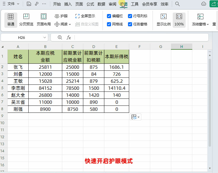The width and height of the screenshot is (218, 173).
Task: Open the 效率 tab
Action: click(165, 4)
